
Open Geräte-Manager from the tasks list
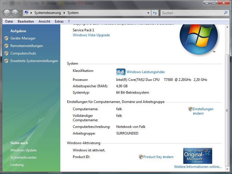23,38
